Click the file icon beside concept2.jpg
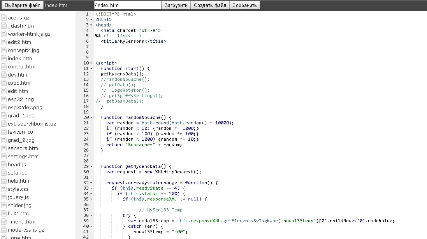Viewport: 427px width, 239px height. (x=4, y=50)
